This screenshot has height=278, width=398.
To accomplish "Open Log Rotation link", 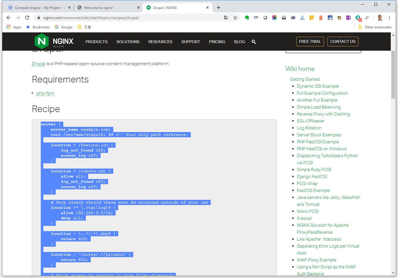I will [309, 128].
